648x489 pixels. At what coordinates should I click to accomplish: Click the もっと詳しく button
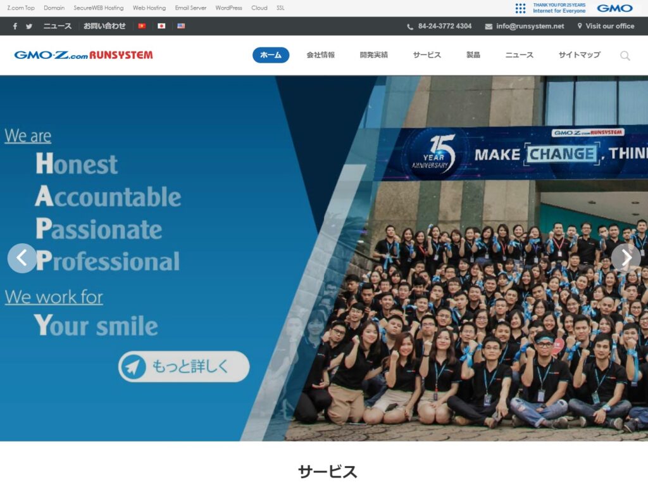(184, 367)
